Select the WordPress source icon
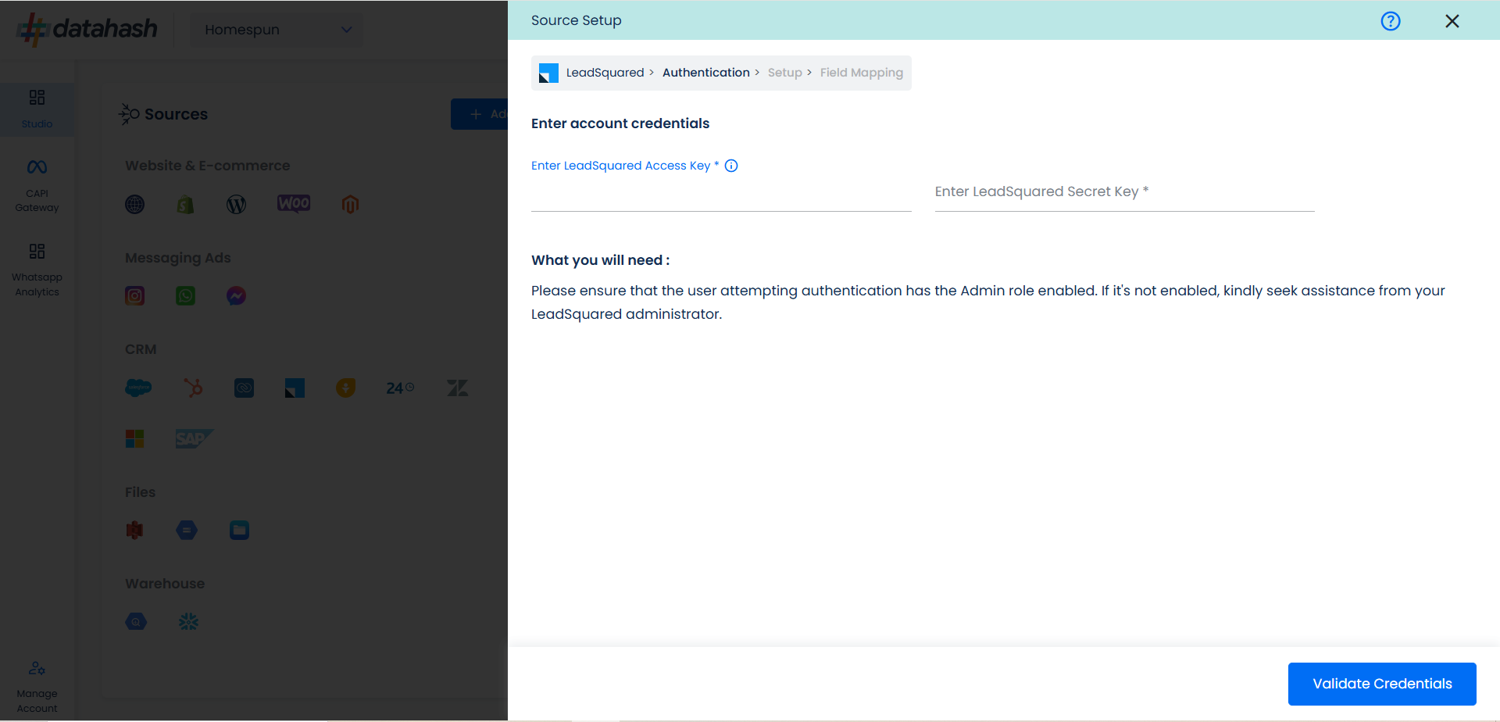The image size is (1500, 722). (x=236, y=205)
